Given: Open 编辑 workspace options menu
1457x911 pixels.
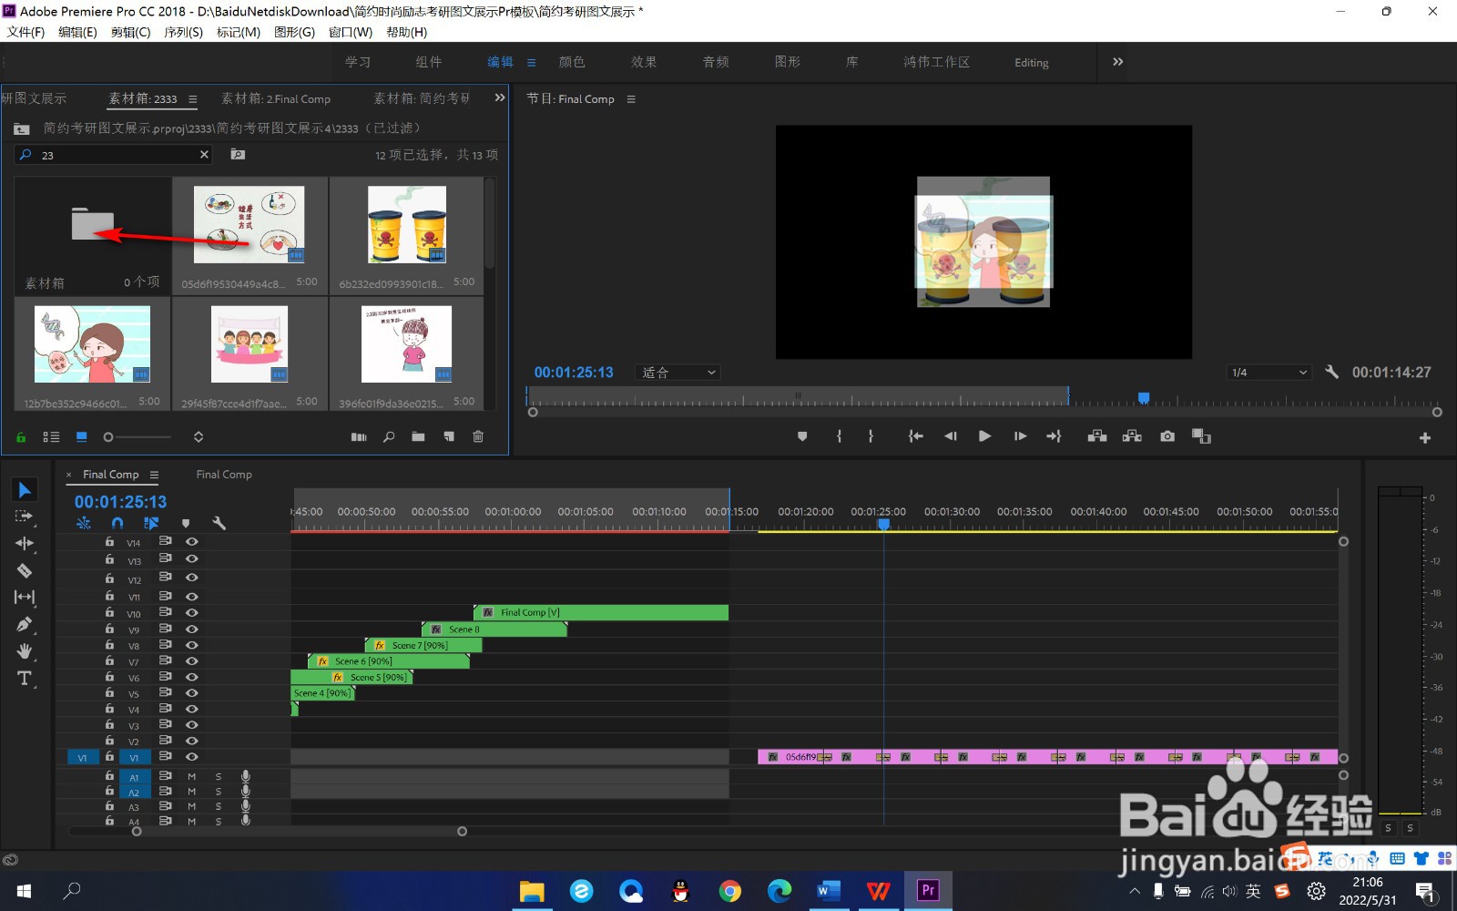Looking at the screenshot, I should (531, 63).
